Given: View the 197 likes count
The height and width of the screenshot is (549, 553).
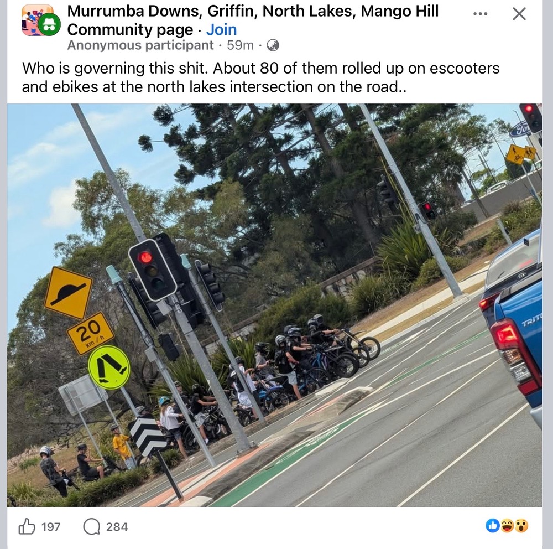Looking at the screenshot, I should pyautogui.click(x=51, y=527).
